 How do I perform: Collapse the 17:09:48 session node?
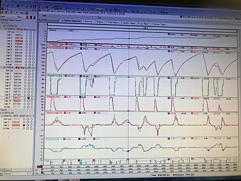[4, 67]
